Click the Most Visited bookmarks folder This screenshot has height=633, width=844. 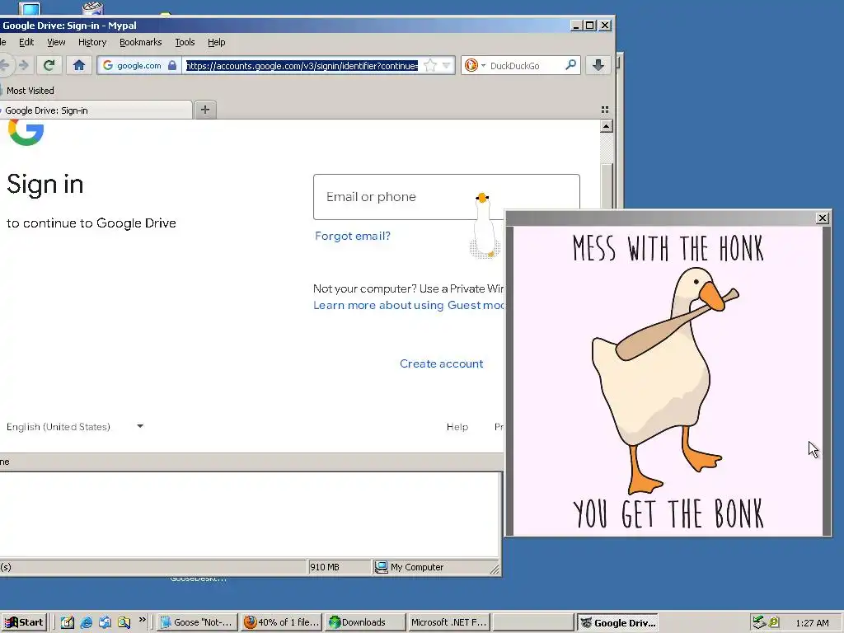point(27,91)
